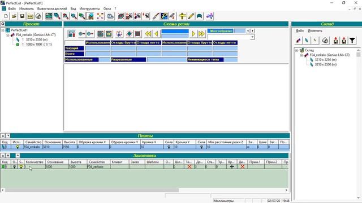The height and width of the screenshot is (203, 362).
Task: Save the project with the floppy disk icon
Action: [x=22, y=16]
